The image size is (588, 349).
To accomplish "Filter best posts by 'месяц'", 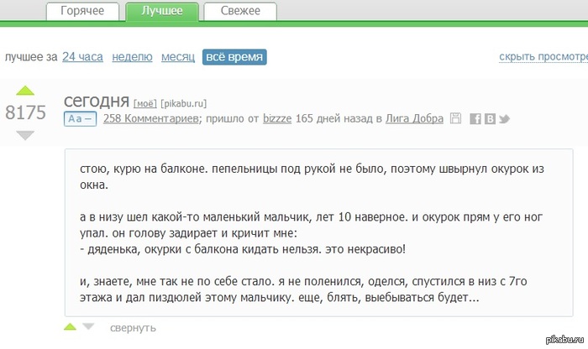I will coord(177,57).
